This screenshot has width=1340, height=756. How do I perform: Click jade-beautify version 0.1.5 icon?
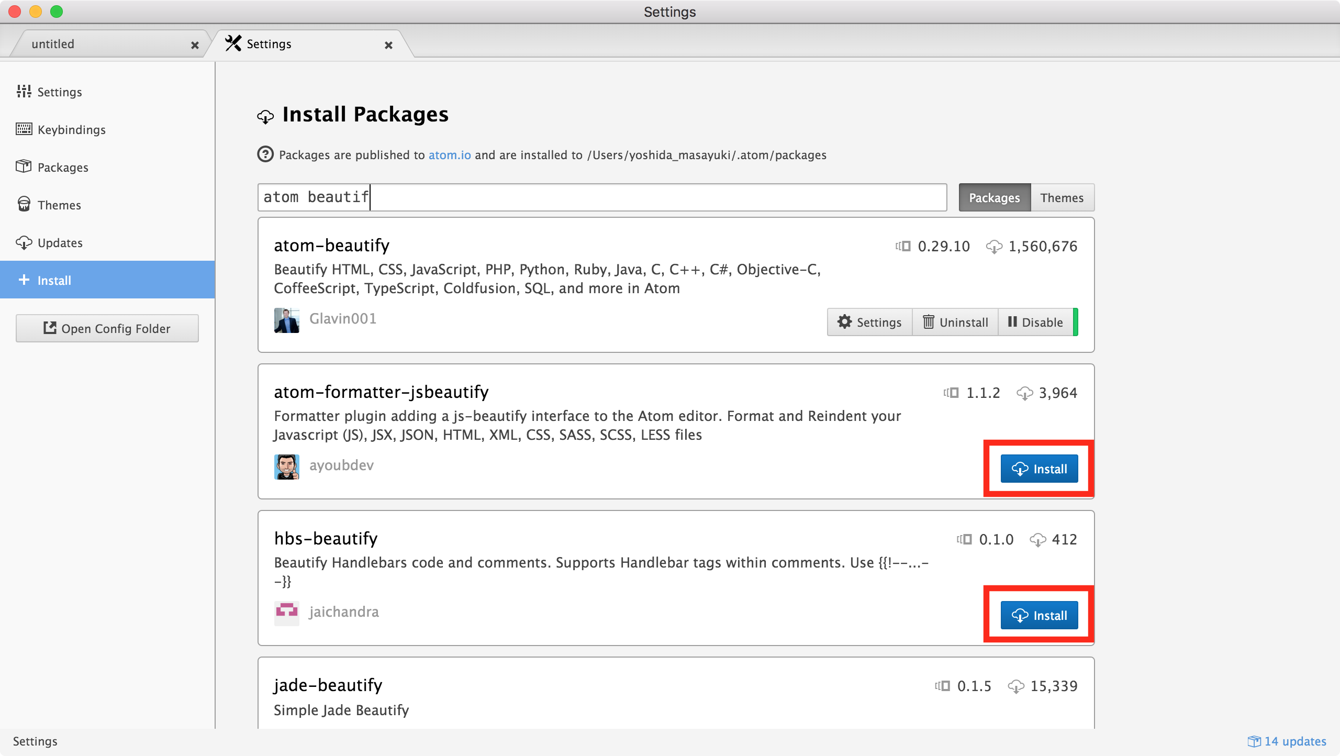pos(942,686)
